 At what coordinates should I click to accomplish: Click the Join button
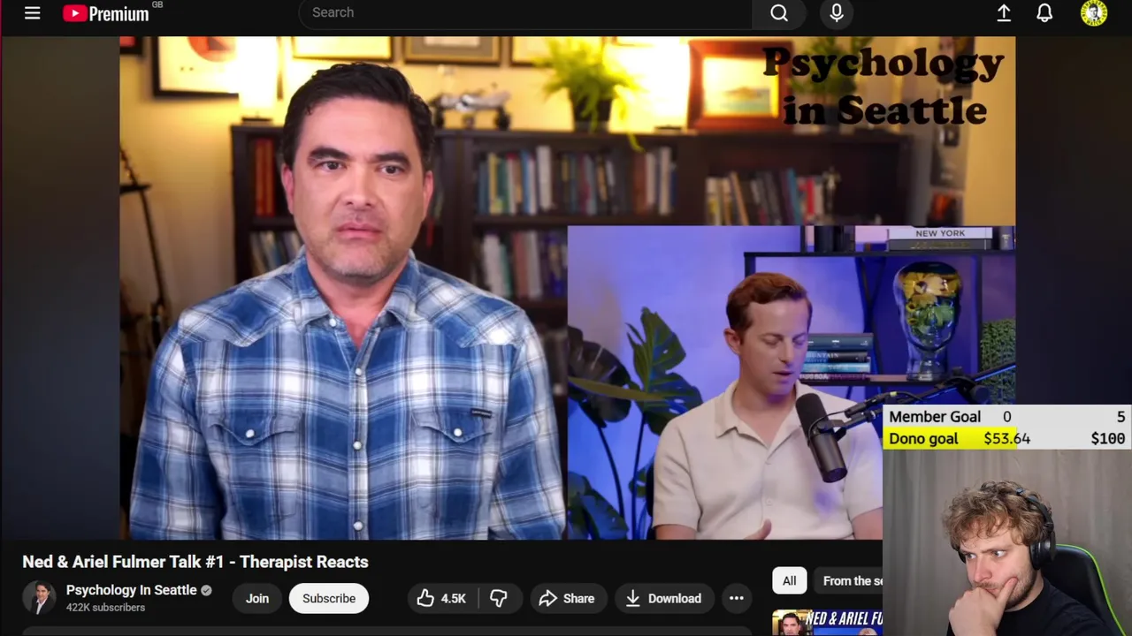point(257,598)
